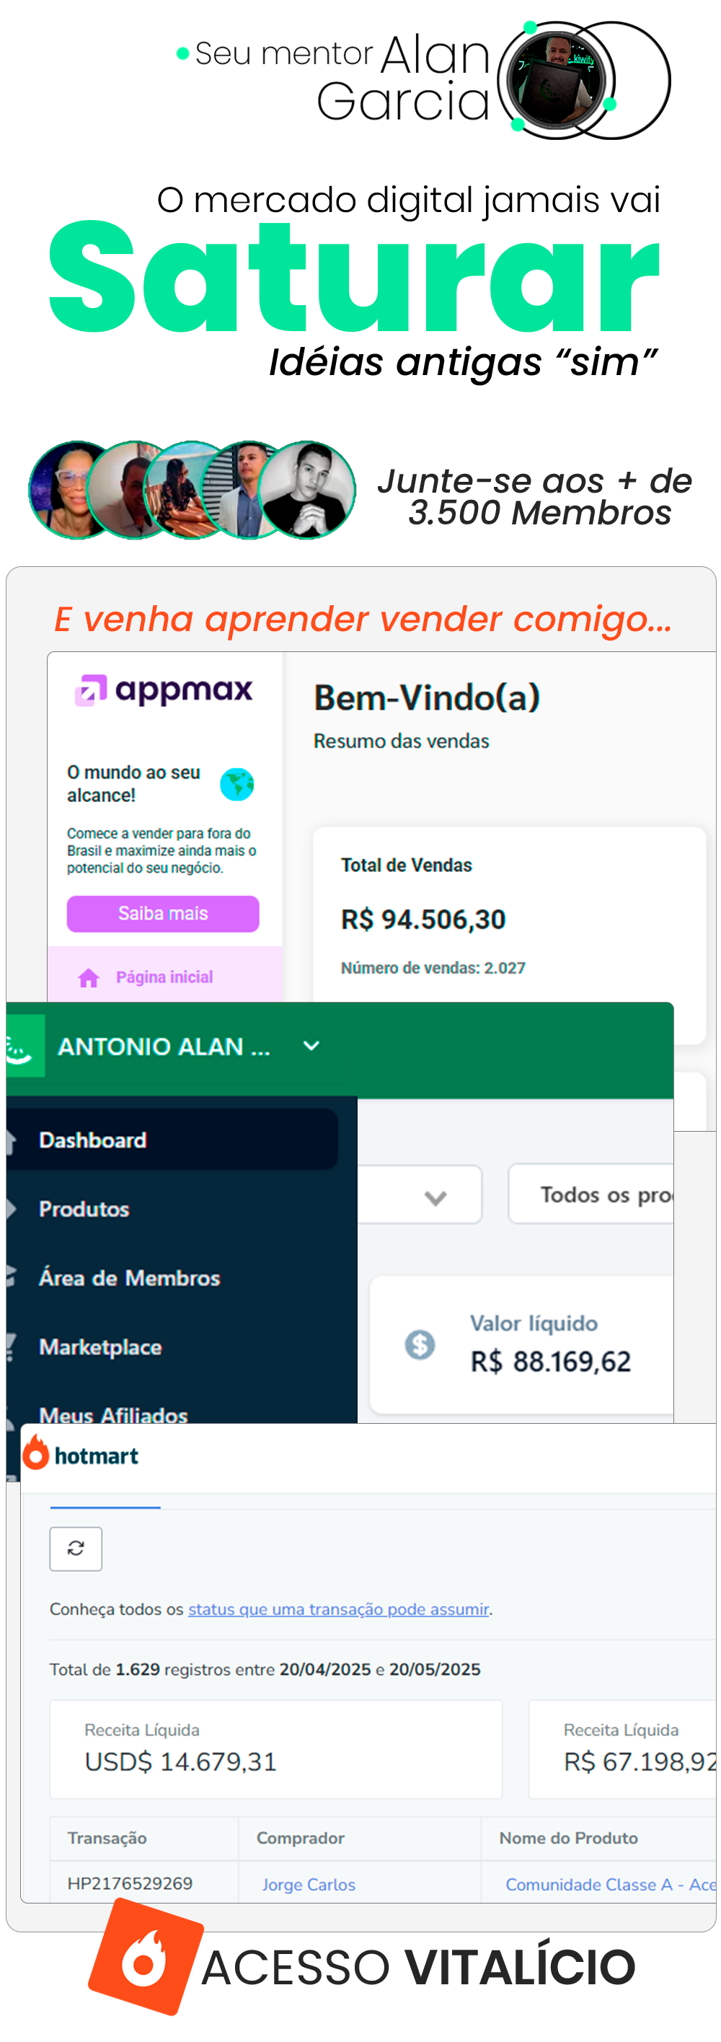
Task: Click the dollar coin icon beside Valor líquido
Action: click(419, 1344)
